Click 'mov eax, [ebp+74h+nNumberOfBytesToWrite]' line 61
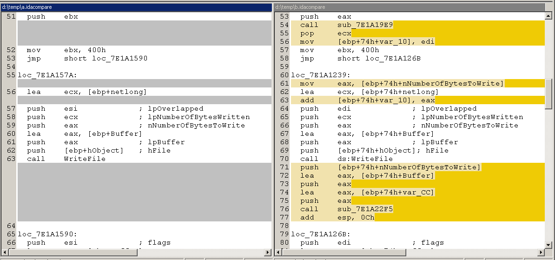Viewport: 555px width, 260px height. 402,84
